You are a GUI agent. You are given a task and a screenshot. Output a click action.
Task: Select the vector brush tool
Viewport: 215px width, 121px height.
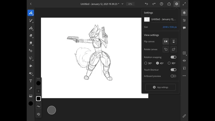point(31,28)
